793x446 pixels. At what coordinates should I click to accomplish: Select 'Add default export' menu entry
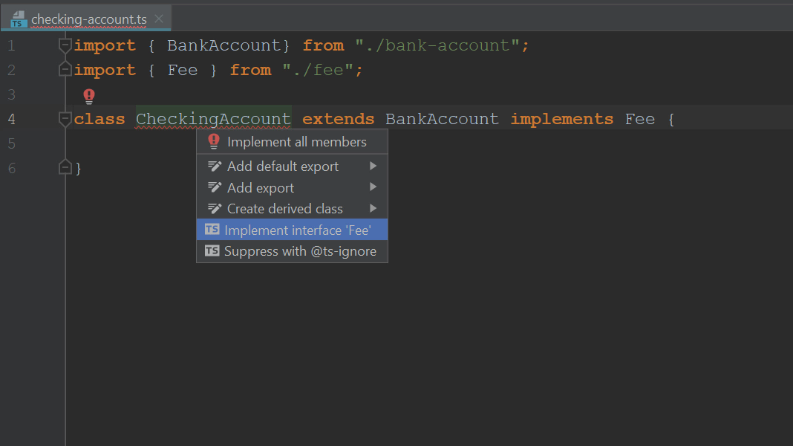[x=293, y=166]
